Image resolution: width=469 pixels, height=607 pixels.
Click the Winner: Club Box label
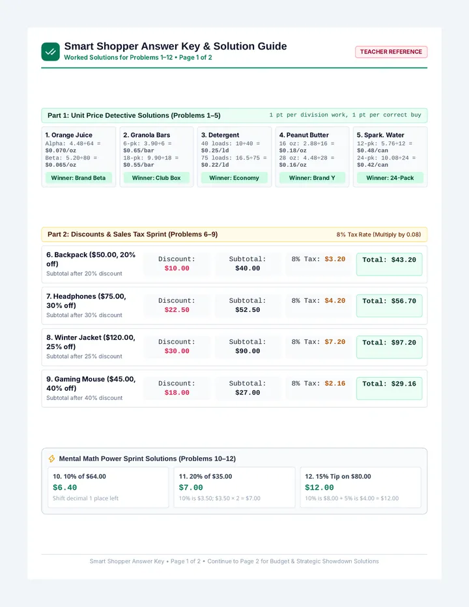click(156, 178)
